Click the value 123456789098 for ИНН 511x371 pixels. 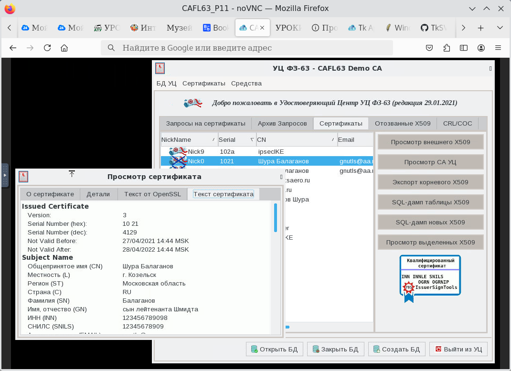click(x=145, y=318)
